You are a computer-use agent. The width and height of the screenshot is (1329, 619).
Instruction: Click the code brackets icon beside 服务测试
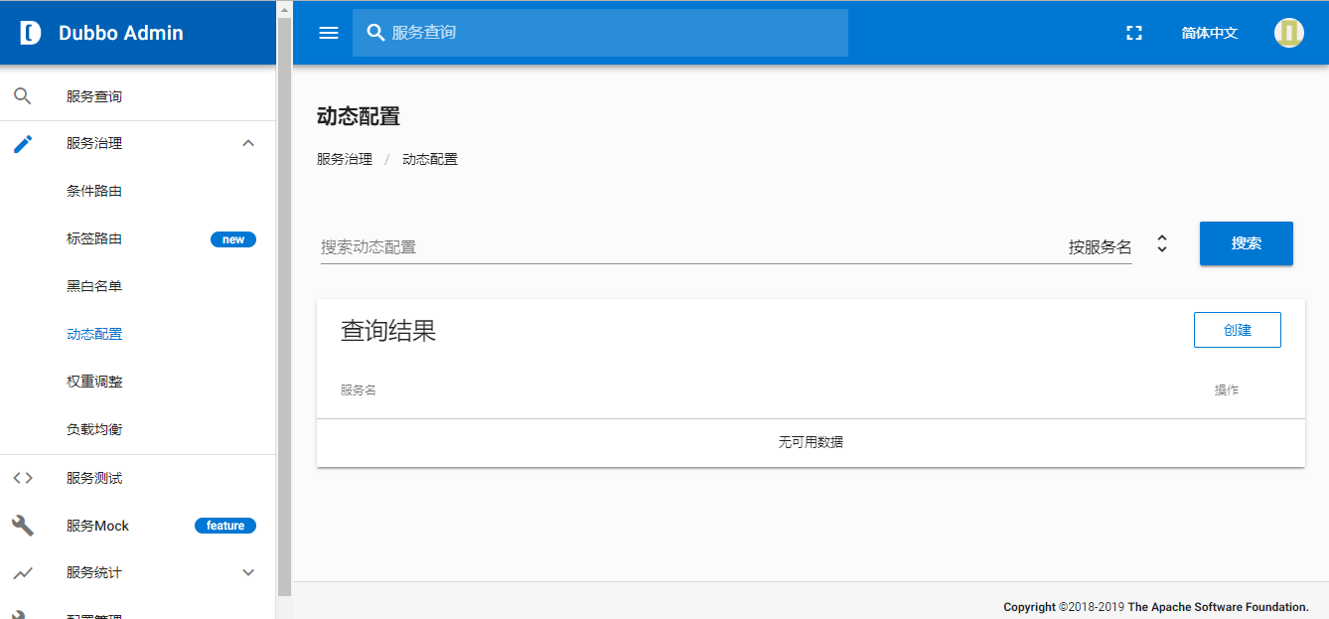point(23,478)
